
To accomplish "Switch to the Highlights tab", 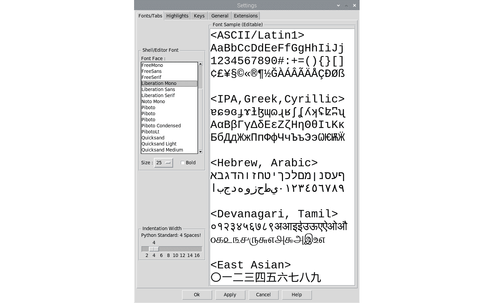I will [x=177, y=16].
